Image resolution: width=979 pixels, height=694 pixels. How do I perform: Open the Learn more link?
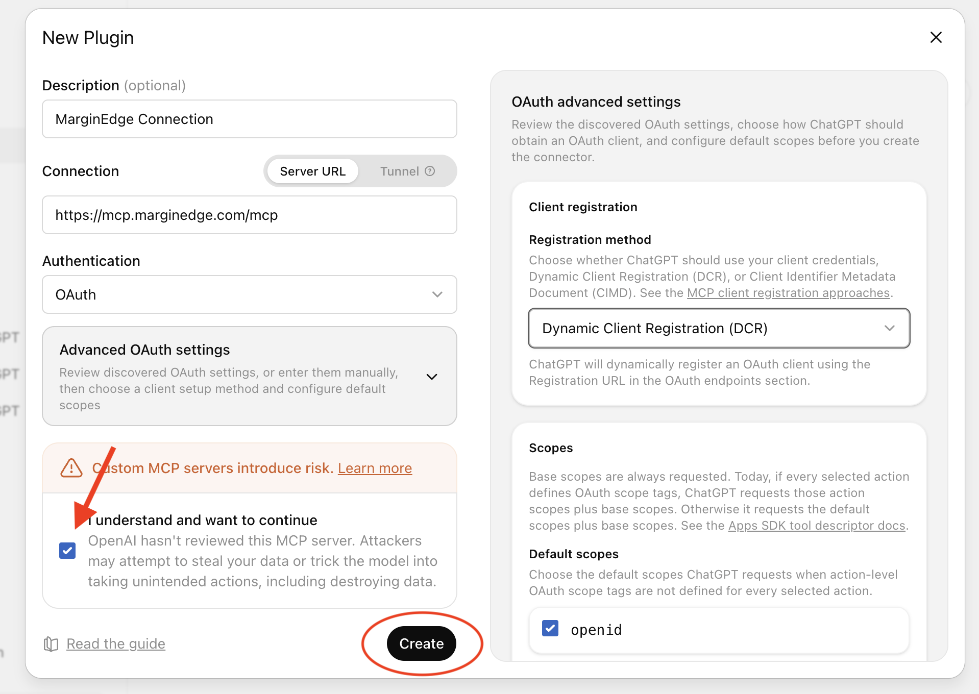point(375,468)
